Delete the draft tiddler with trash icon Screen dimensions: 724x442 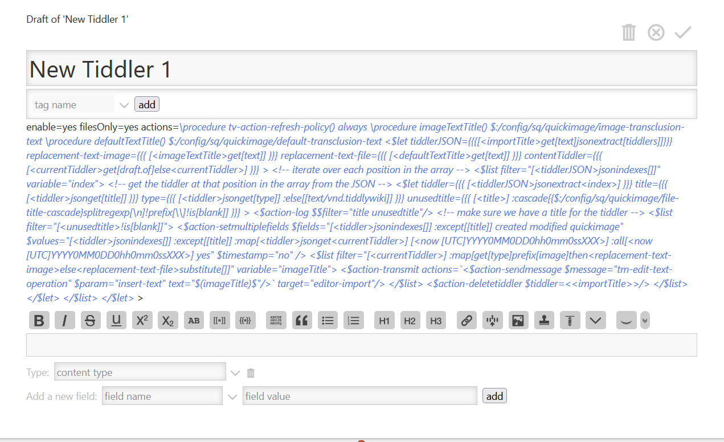click(x=628, y=32)
